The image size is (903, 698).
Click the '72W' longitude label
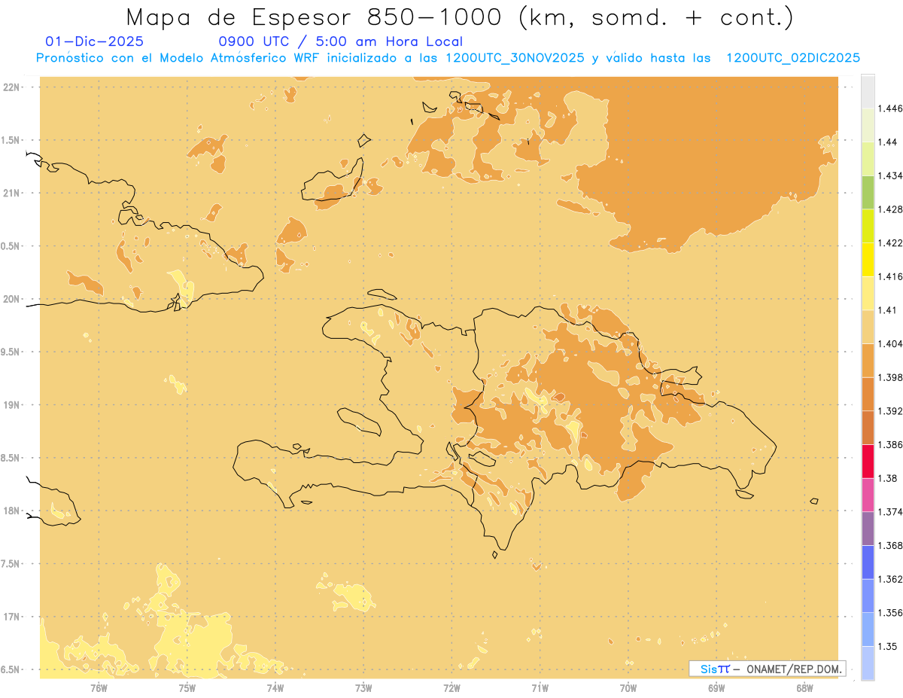click(451, 687)
